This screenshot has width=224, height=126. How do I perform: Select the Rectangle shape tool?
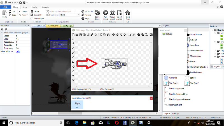pyautogui.click(x=73, y=62)
